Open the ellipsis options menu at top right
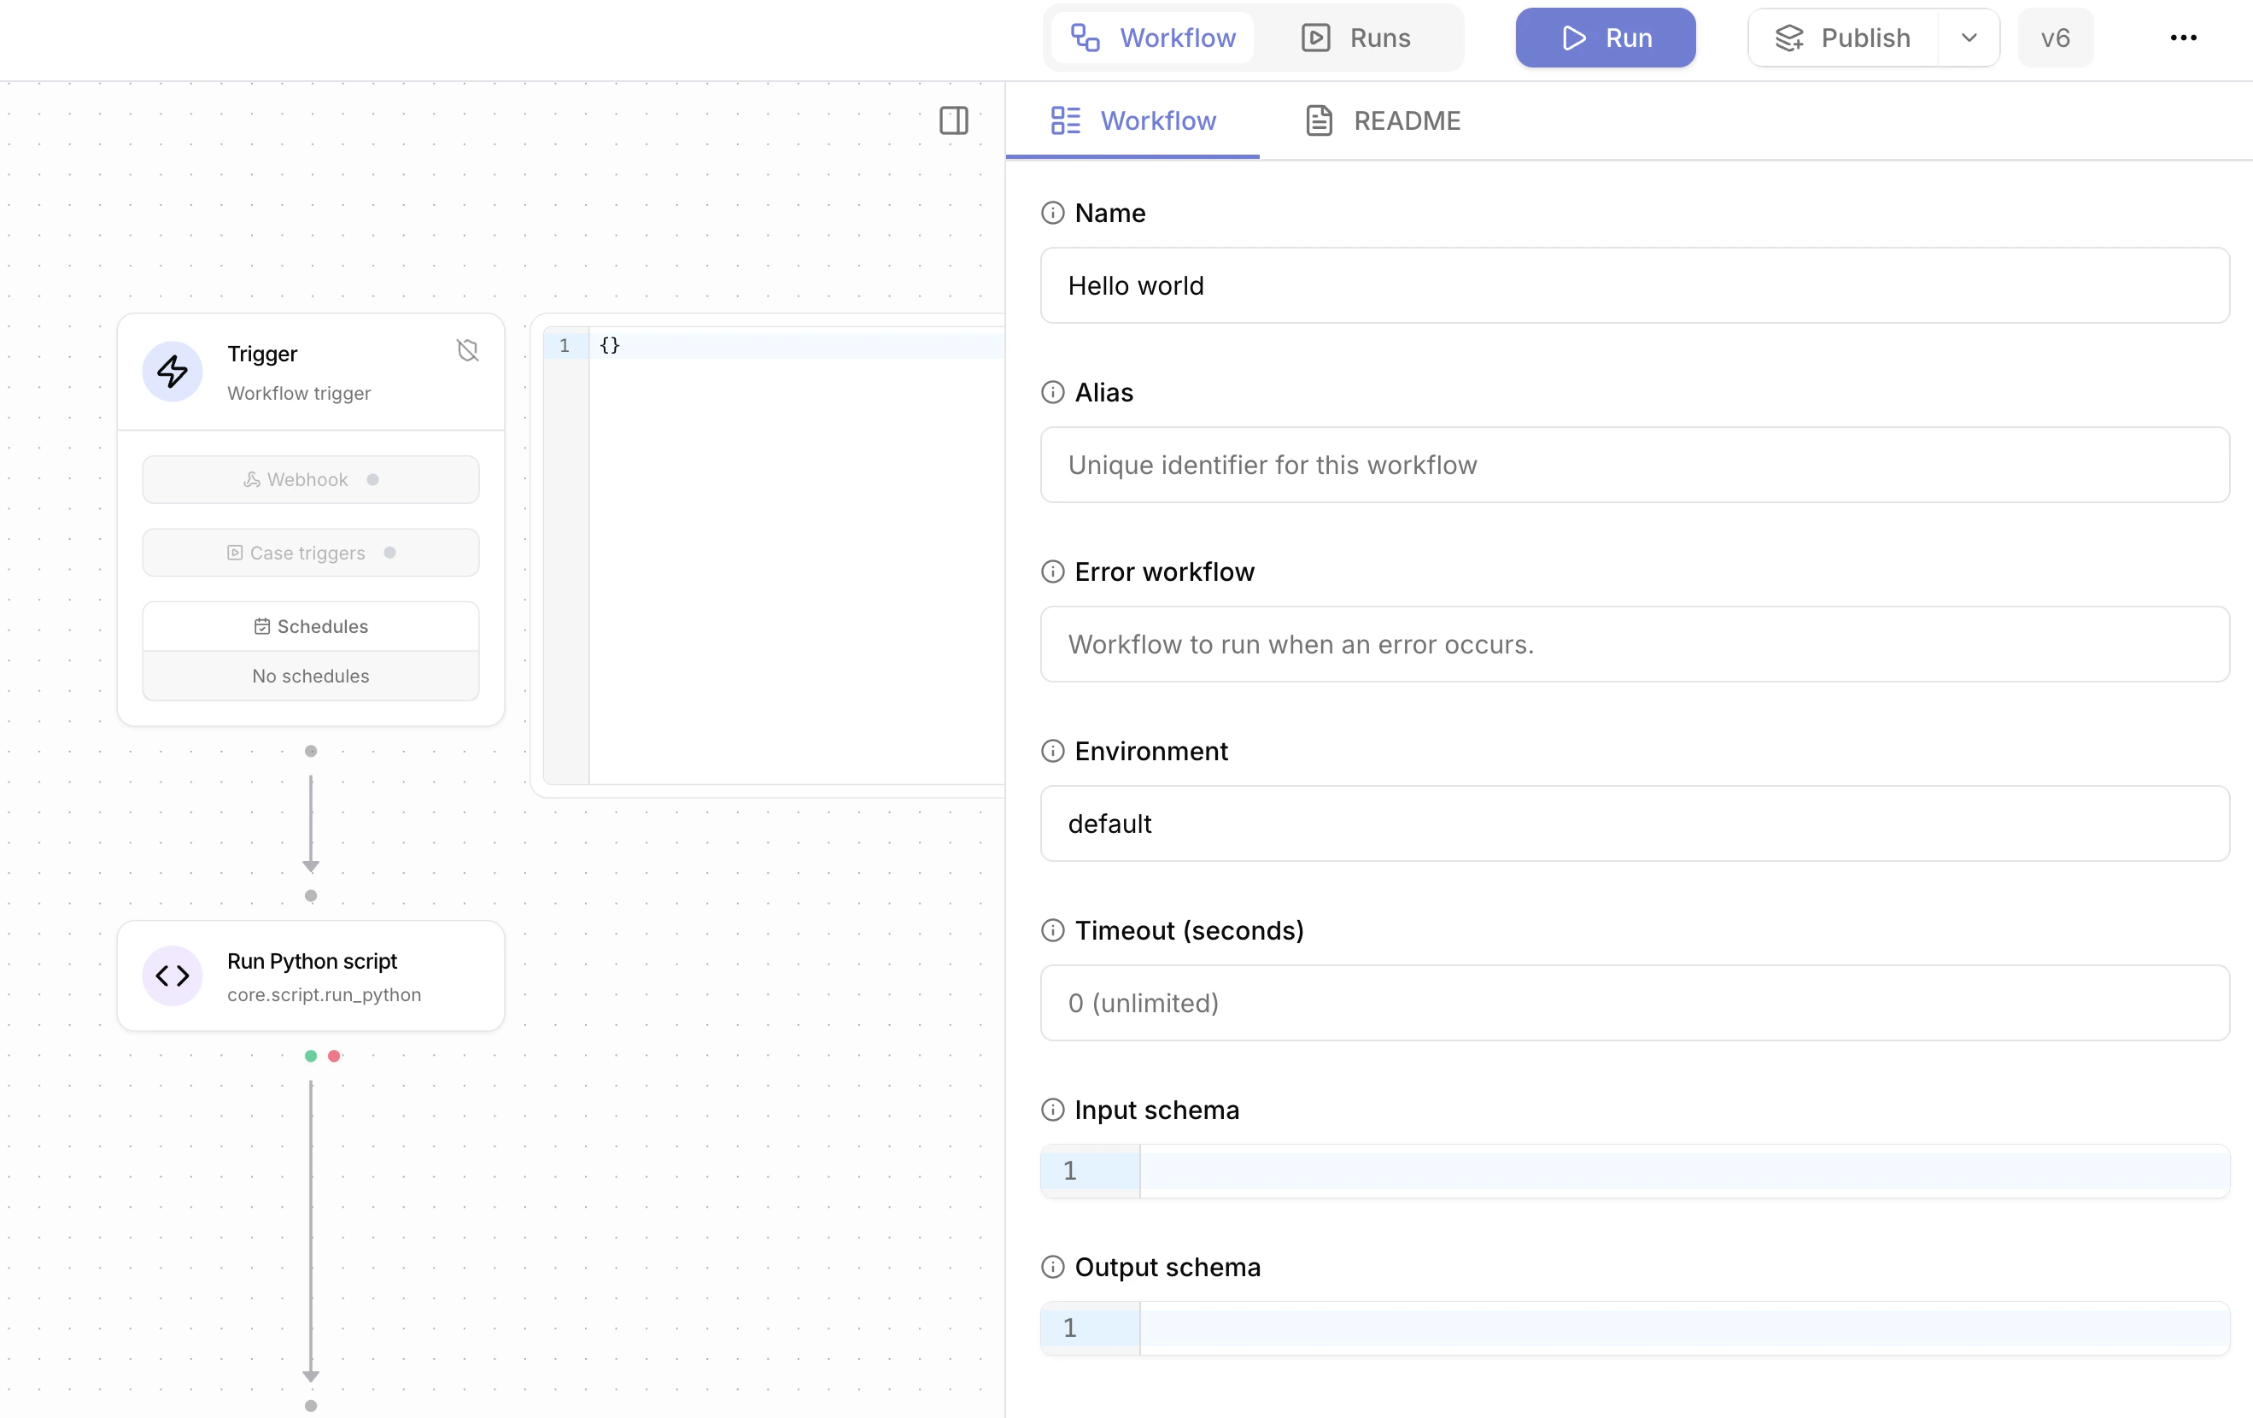The width and height of the screenshot is (2253, 1418). point(2184,38)
